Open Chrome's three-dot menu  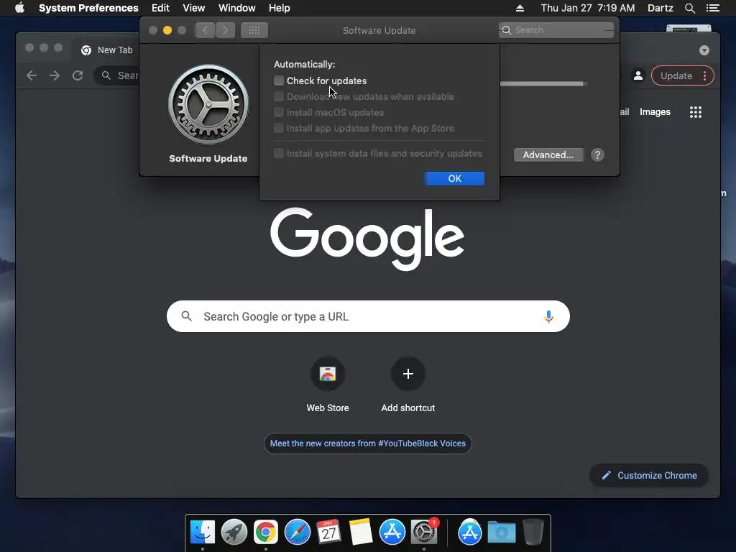pos(705,75)
